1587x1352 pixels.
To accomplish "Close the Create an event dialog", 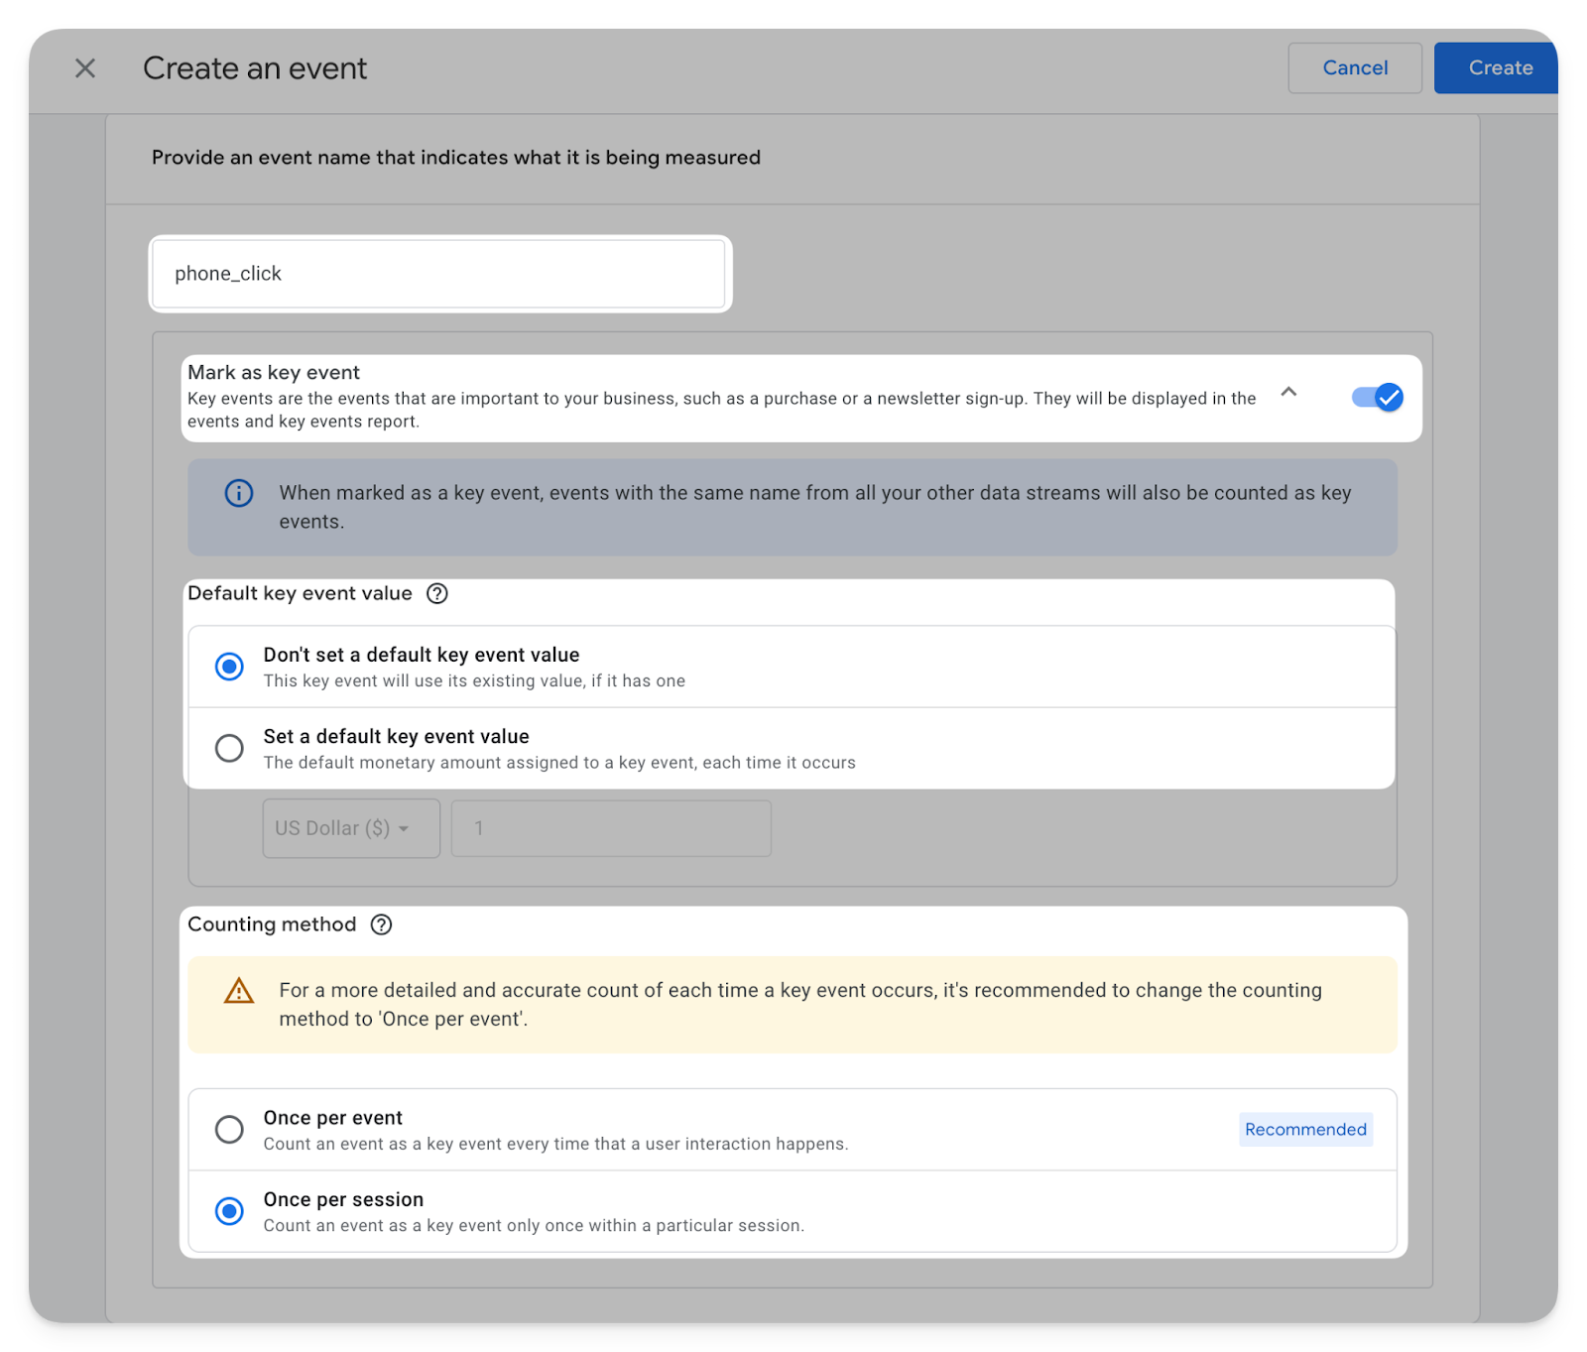I will (x=85, y=68).
